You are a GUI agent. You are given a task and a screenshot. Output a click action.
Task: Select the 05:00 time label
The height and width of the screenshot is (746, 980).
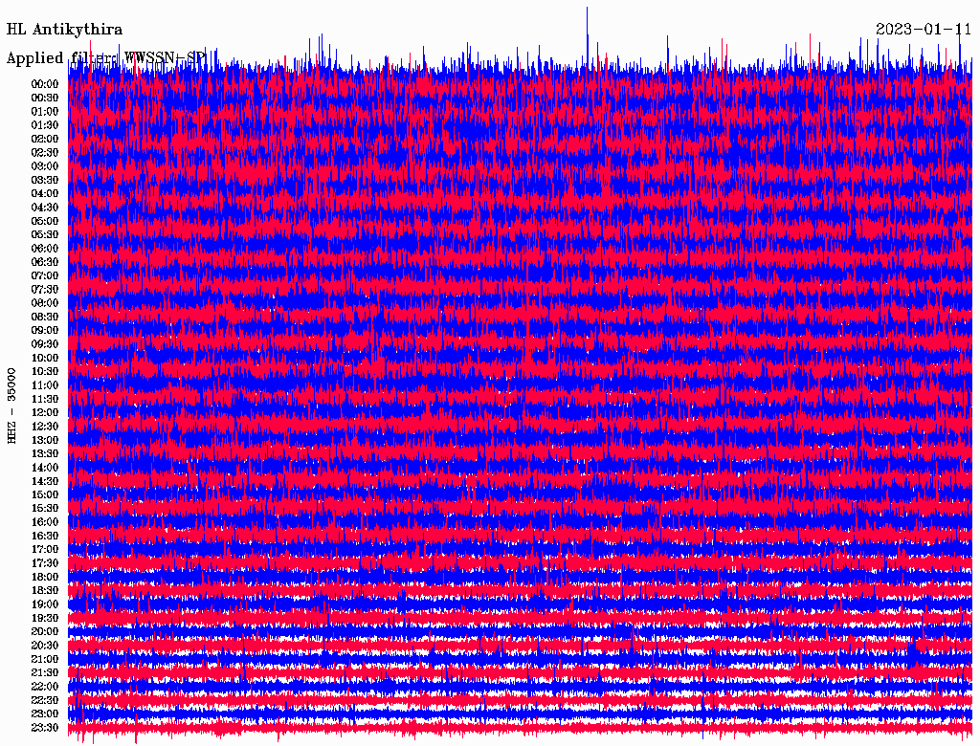[45, 221]
